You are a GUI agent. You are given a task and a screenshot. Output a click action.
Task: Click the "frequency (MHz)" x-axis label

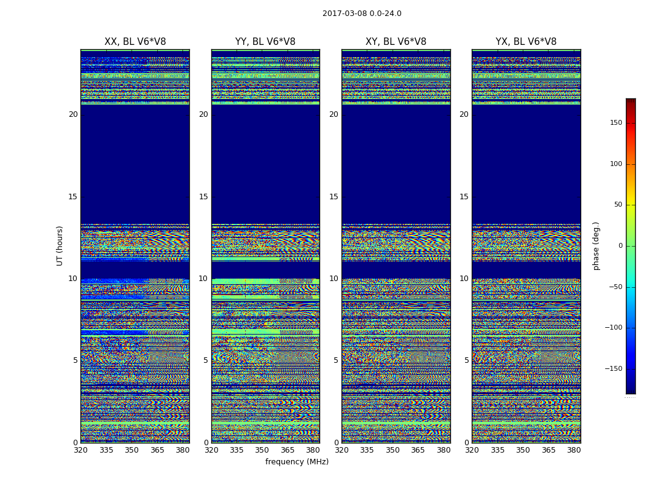(x=297, y=461)
